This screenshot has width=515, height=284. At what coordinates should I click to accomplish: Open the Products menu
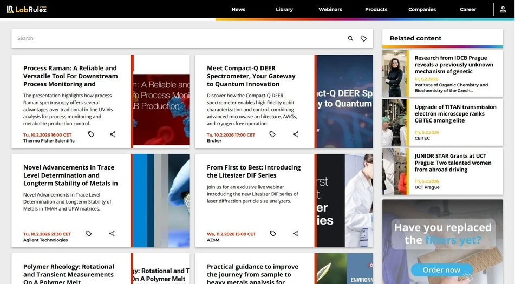point(376,10)
